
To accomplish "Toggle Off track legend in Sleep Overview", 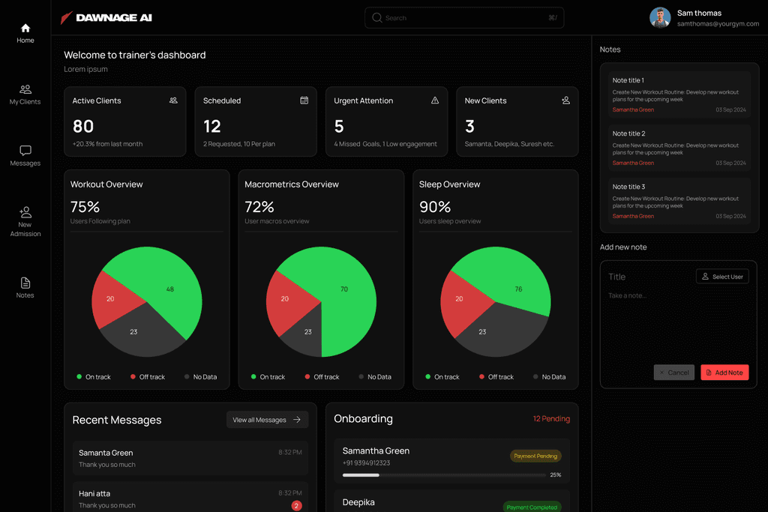I will pyautogui.click(x=496, y=377).
